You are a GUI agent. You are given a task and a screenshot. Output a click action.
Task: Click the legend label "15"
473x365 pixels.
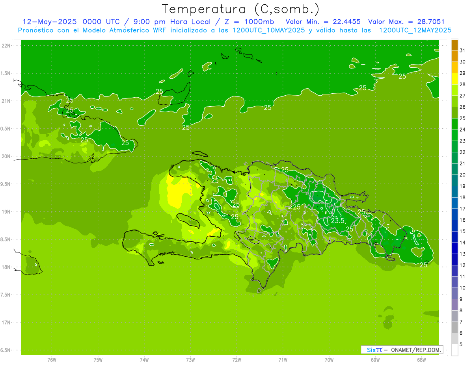pos(463,231)
